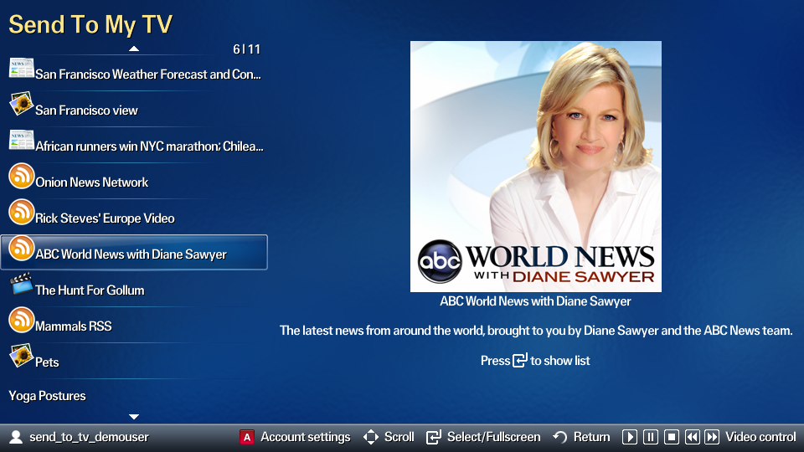The image size is (804, 452).
Task: Open San Francisco Weather Forecast item
Action: coord(134,74)
